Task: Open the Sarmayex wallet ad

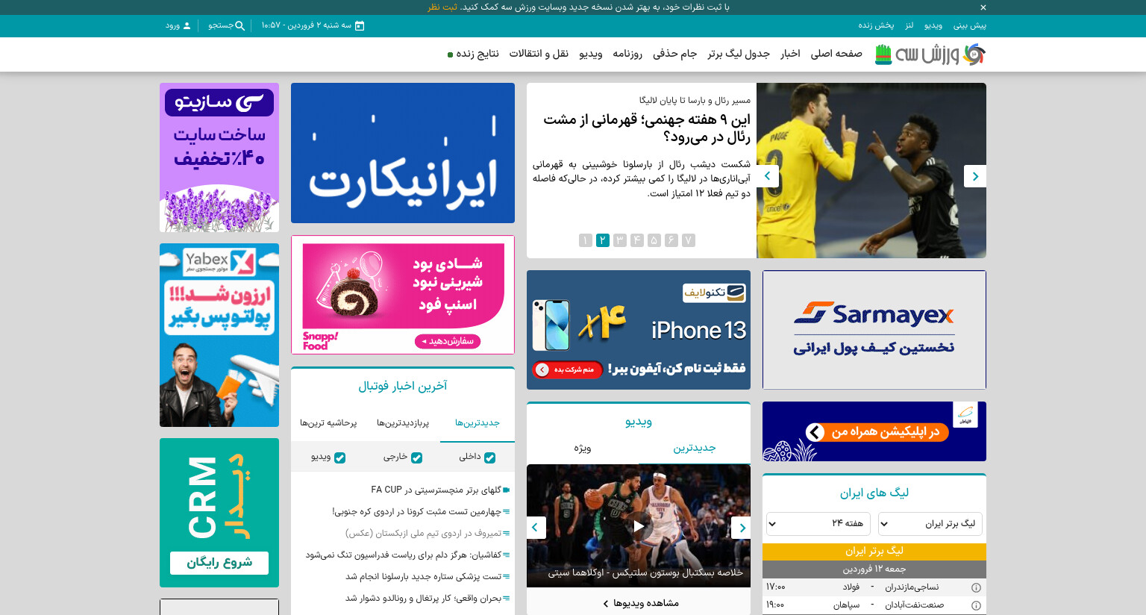Action: (874, 330)
